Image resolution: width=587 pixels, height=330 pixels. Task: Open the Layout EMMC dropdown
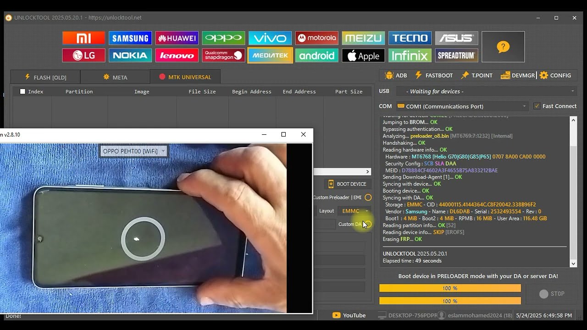coord(355,211)
